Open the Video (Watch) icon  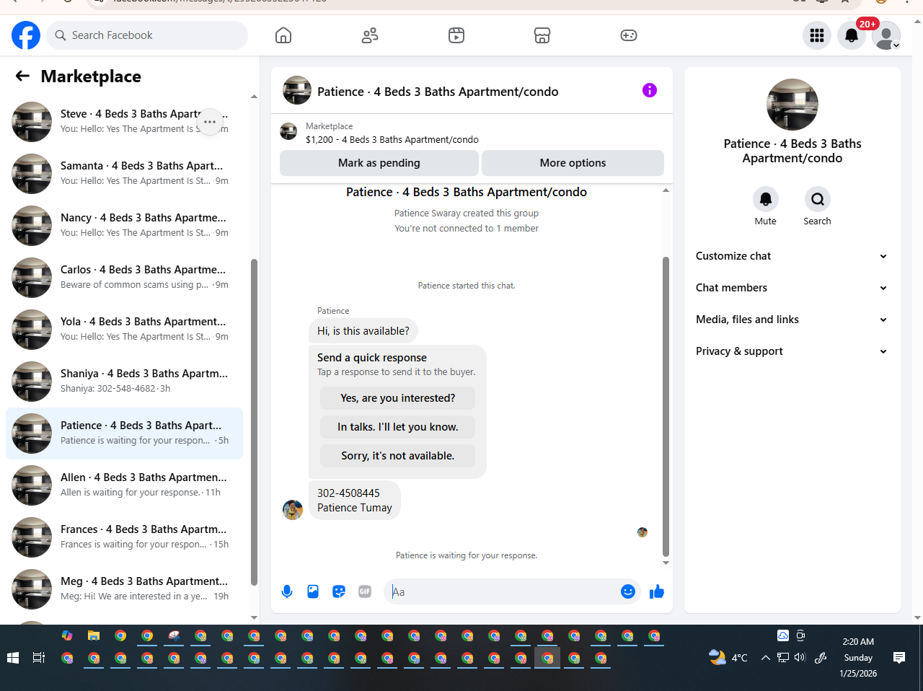(456, 35)
